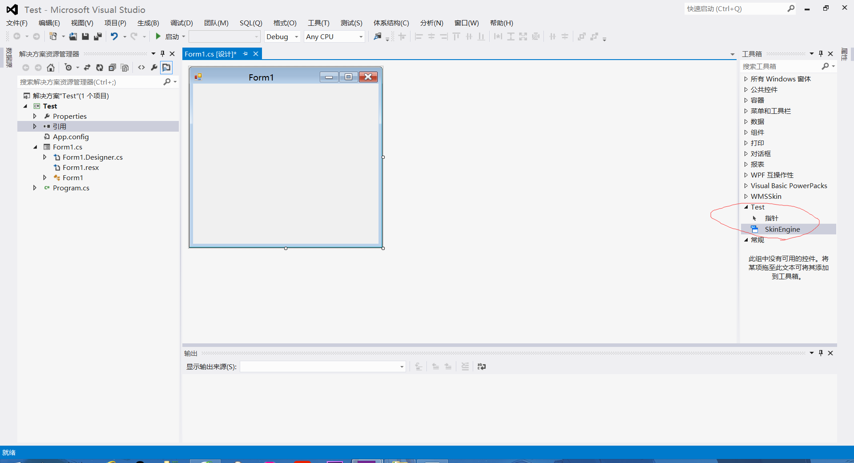854x463 pixels.
Task: Start debugging with the green play icon
Action: (x=158, y=36)
